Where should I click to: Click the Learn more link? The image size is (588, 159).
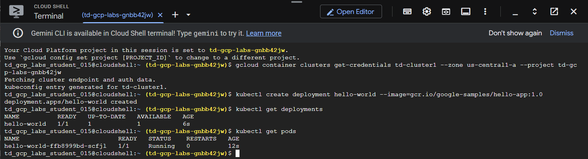[264, 33]
